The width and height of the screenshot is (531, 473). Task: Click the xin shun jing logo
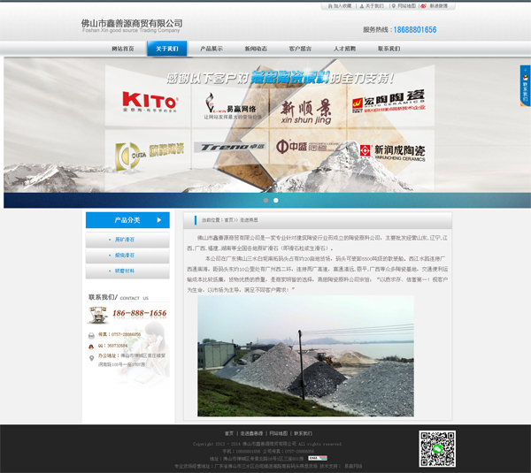click(306, 111)
